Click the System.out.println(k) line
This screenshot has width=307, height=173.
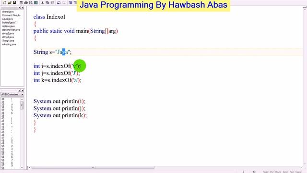coord(60,115)
